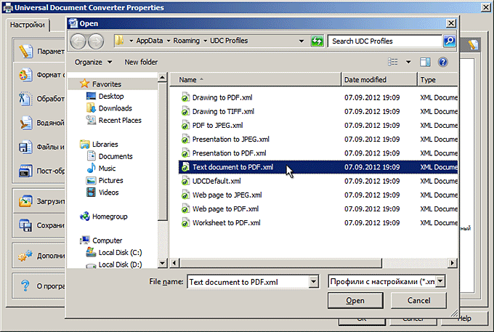Open the Pictures library
This screenshot has height=332, width=494.
click(105, 180)
